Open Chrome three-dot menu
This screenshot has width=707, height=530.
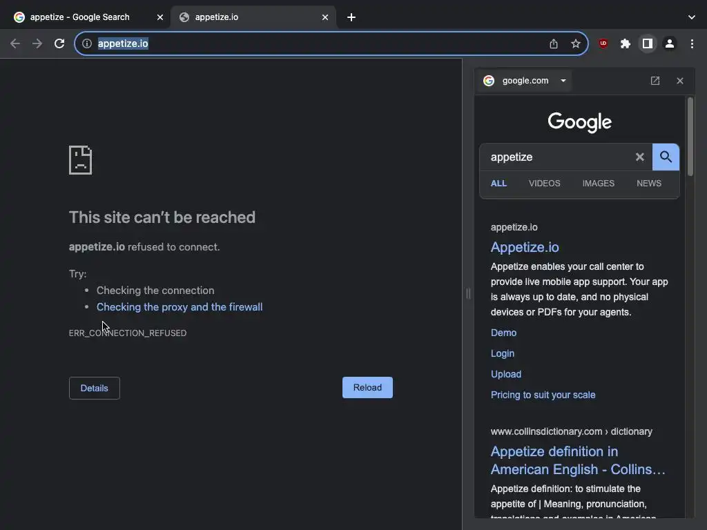(x=692, y=43)
